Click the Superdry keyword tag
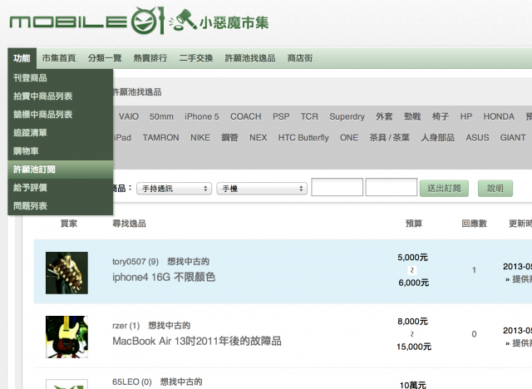Image resolution: width=532 pixels, height=389 pixels. tap(347, 116)
